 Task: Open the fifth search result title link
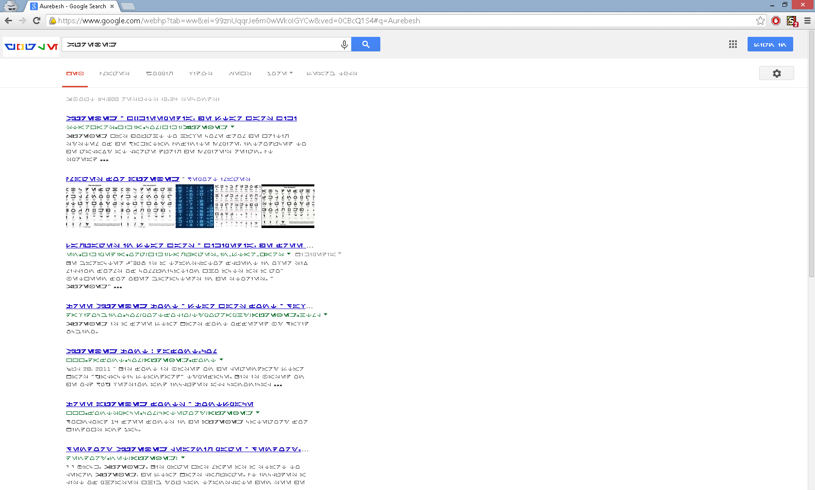click(x=142, y=351)
